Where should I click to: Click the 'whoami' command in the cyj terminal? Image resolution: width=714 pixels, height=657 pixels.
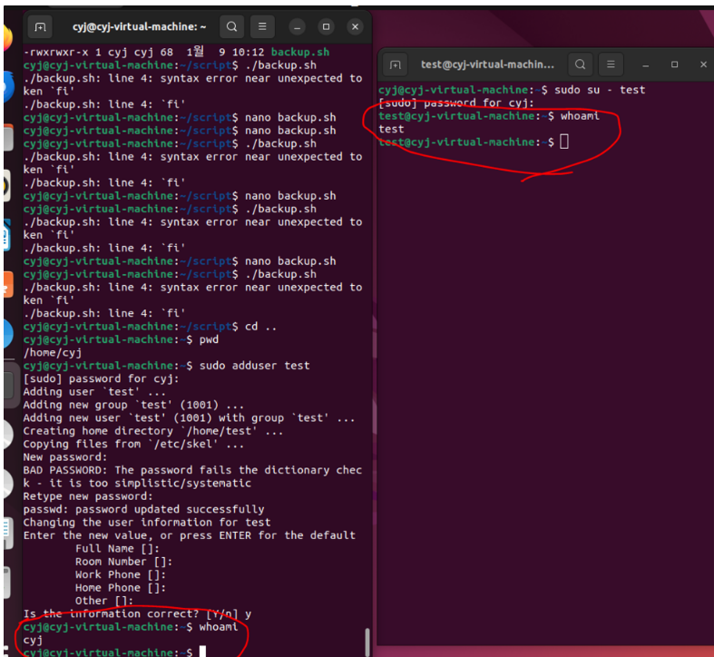click(219, 627)
